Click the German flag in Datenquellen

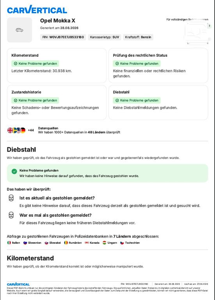coord(23,130)
